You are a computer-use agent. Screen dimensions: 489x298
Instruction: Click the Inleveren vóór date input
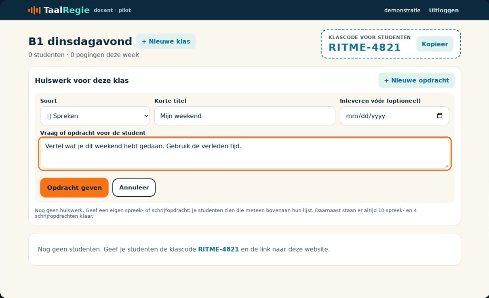pyautogui.click(x=394, y=116)
